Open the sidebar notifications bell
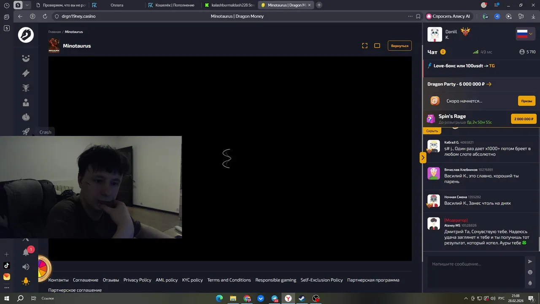 click(x=26, y=252)
